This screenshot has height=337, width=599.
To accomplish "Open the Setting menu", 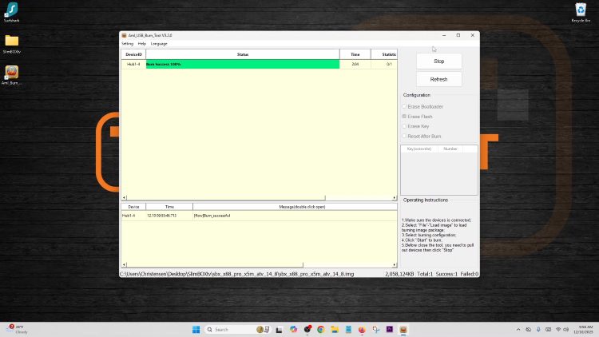I will 127,44.
